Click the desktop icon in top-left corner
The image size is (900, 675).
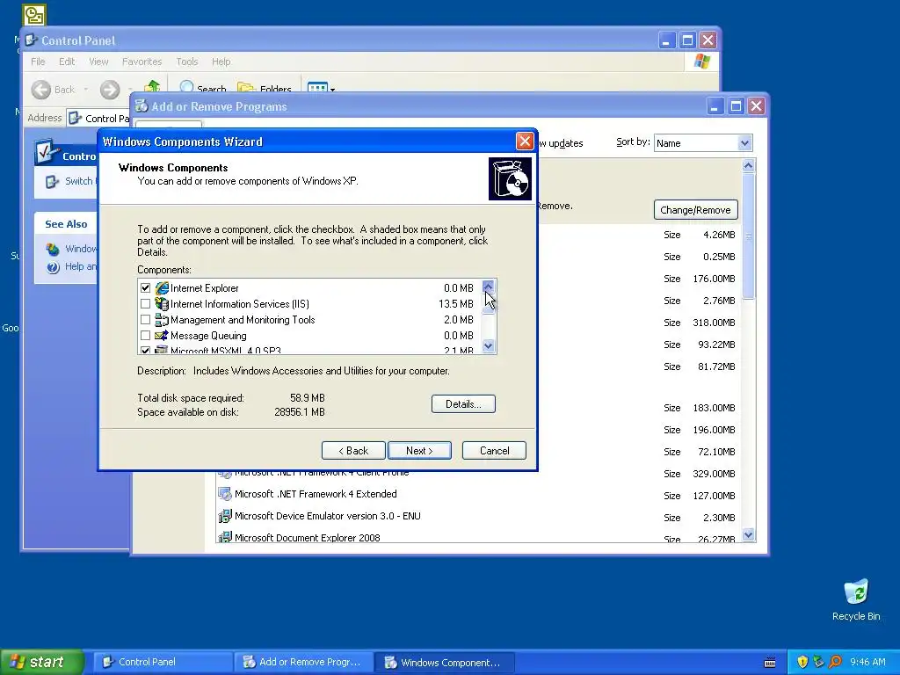pos(34,14)
